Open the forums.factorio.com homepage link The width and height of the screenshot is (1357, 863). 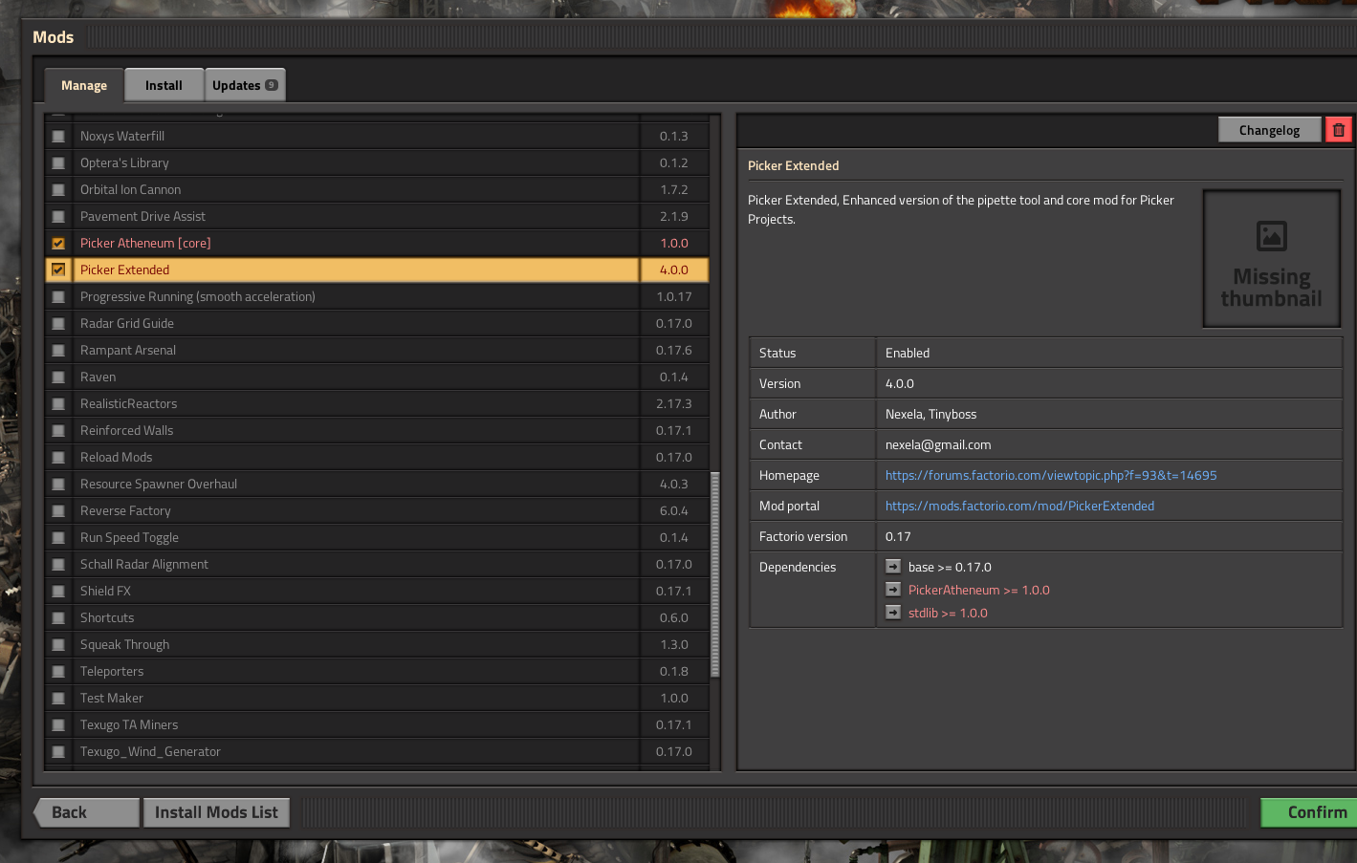[x=1051, y=475]
